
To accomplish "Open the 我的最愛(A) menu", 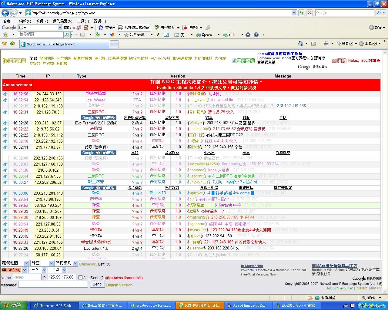I will pos(62,21).
